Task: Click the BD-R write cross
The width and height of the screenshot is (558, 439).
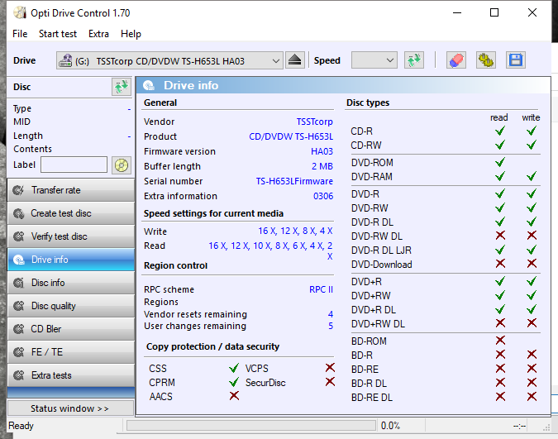Action: pos(532,355)
